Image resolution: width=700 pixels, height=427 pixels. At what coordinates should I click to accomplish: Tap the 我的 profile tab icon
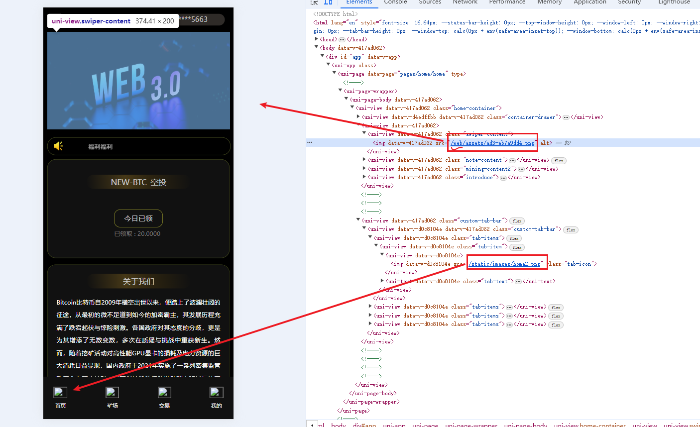[x=216, y=392]
